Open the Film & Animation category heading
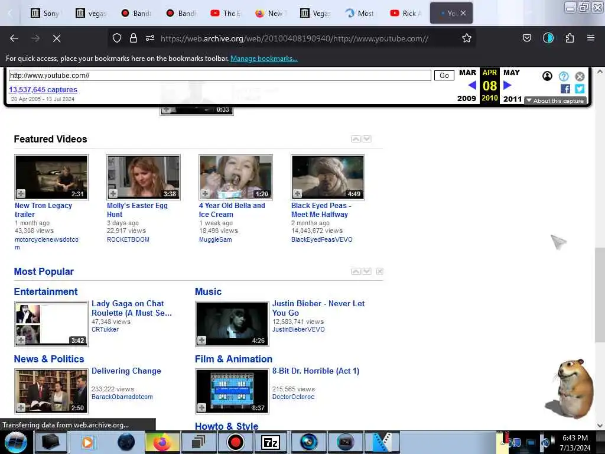Image resolution: width=605 pixels, height=454 pixels. pyautogui.click(x=233, y=359)
